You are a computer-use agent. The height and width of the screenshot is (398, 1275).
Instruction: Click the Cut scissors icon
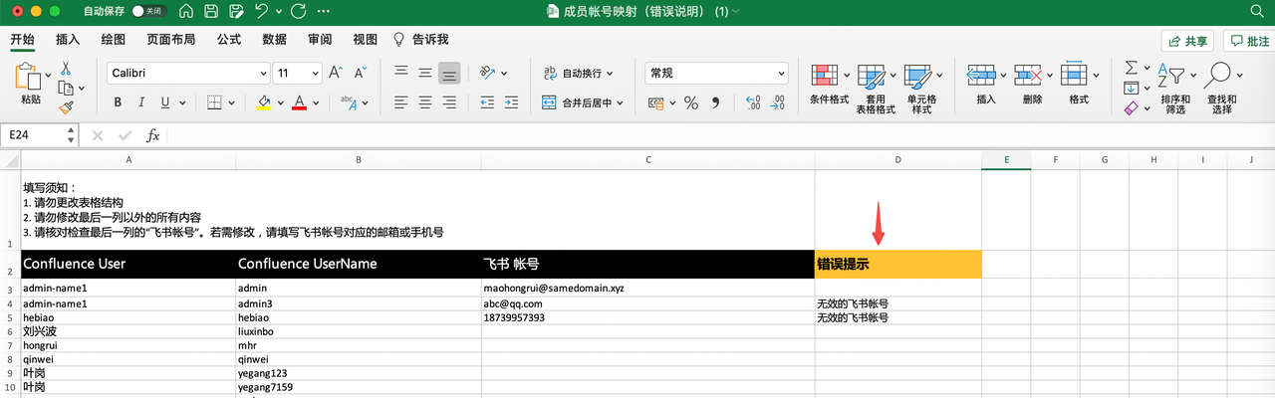66,69
